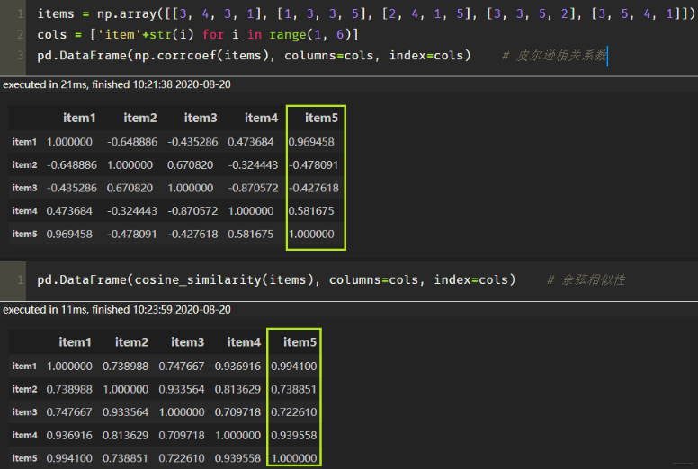Click 0.581675 in item4 row, item5 column

pyautogui.click(x=311, y=211)
